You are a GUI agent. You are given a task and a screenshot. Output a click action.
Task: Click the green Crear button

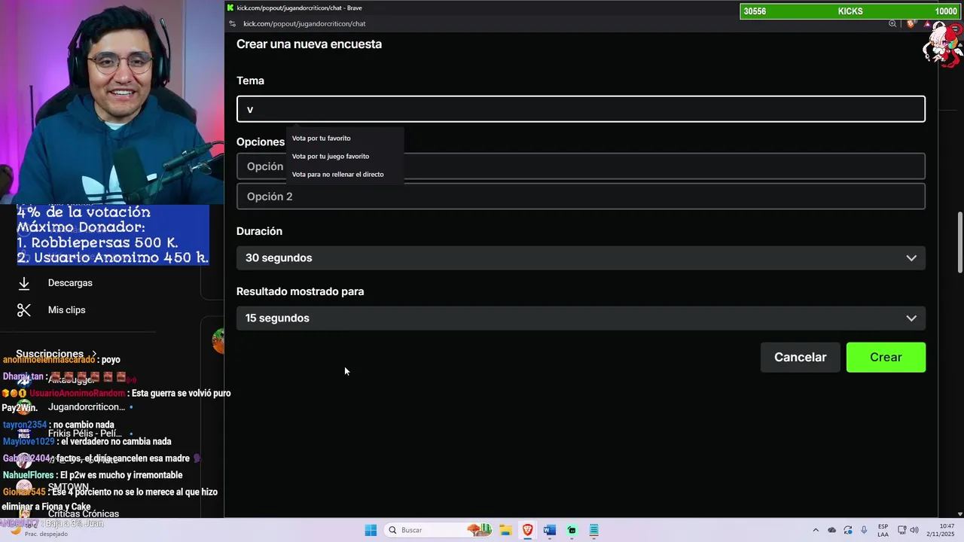[886, 358]
